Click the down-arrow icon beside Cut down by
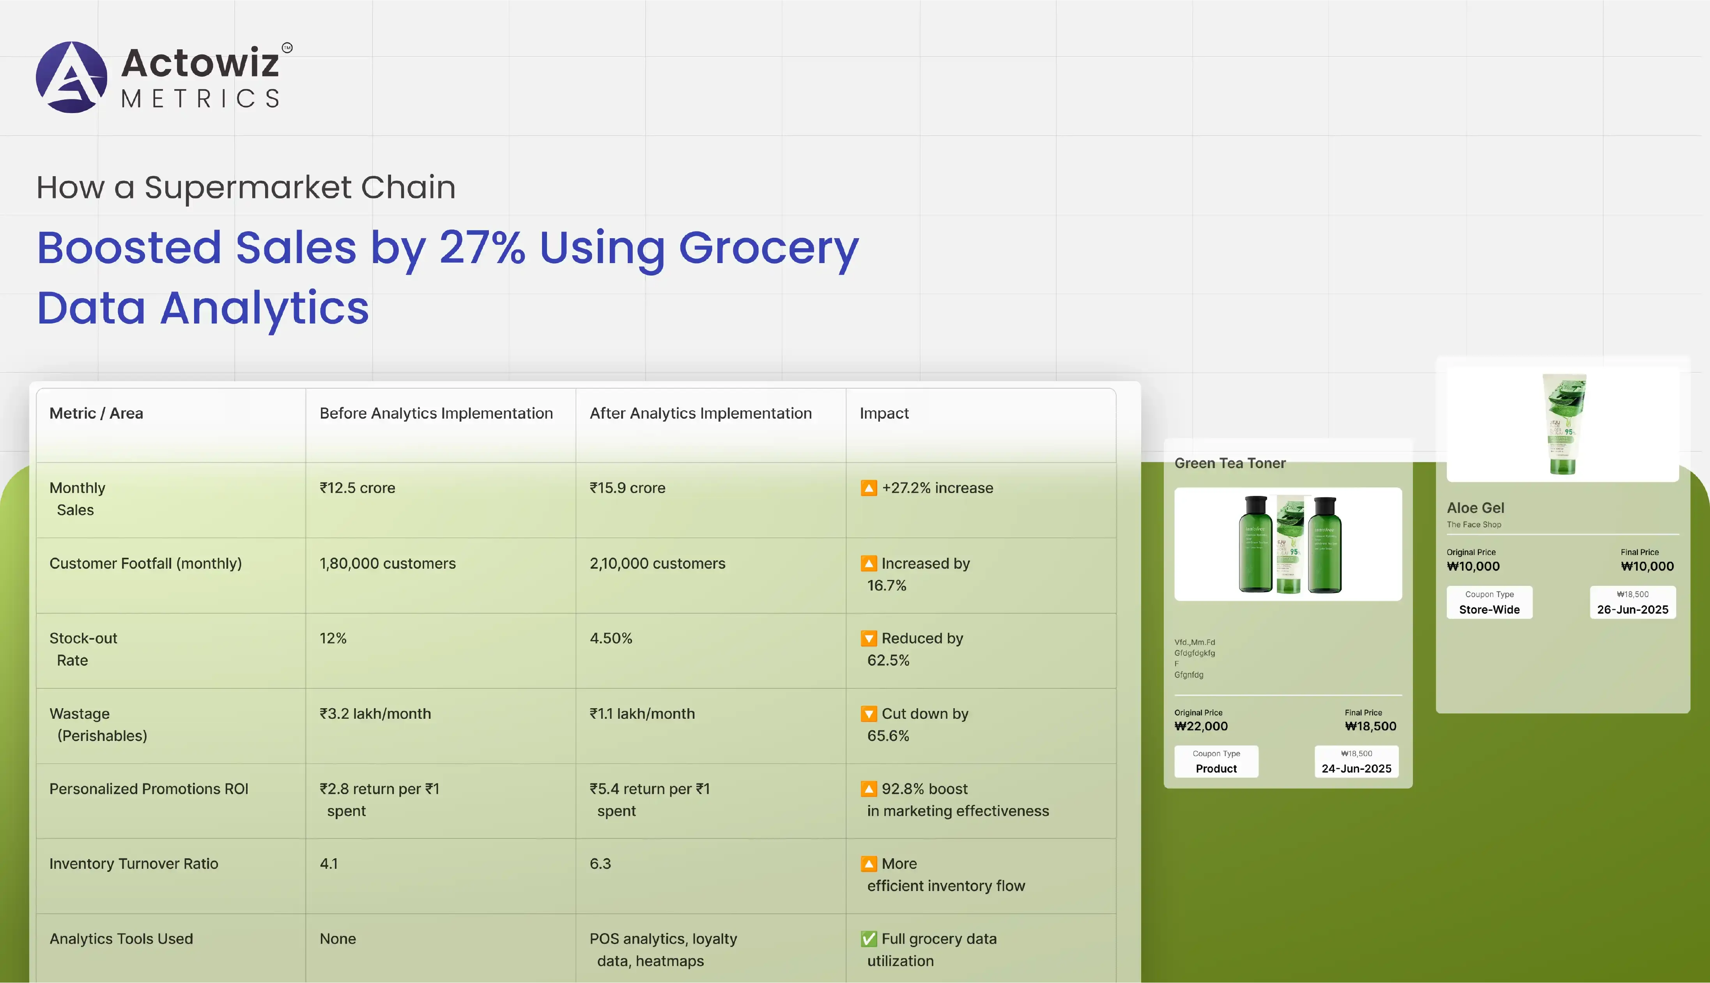 pyautogui.click(x=869, y=714)
